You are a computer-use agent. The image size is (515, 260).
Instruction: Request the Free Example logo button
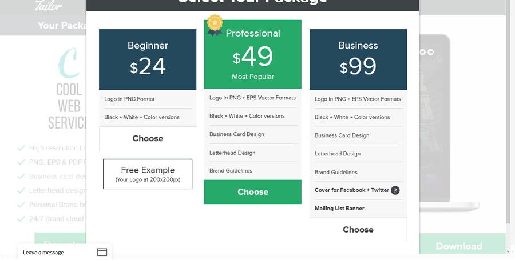[148, 174]
